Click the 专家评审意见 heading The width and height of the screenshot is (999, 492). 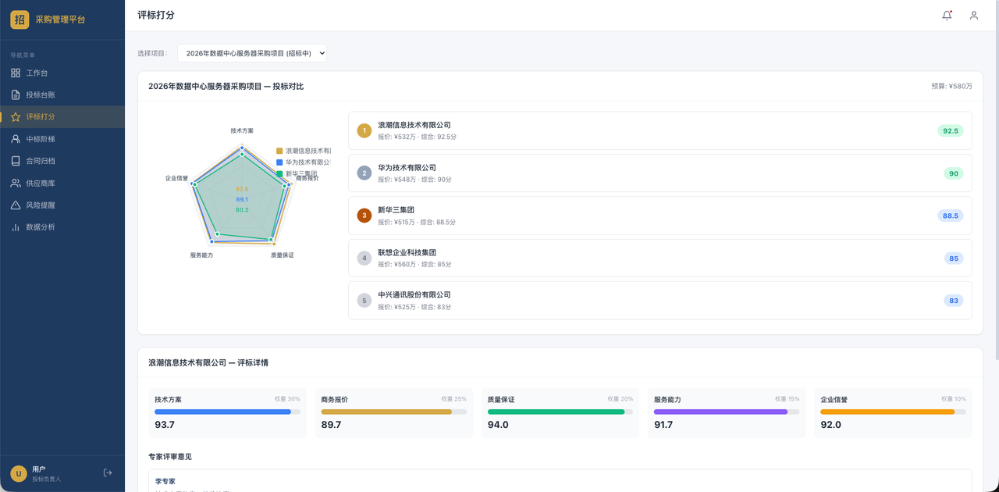point(170,456)
